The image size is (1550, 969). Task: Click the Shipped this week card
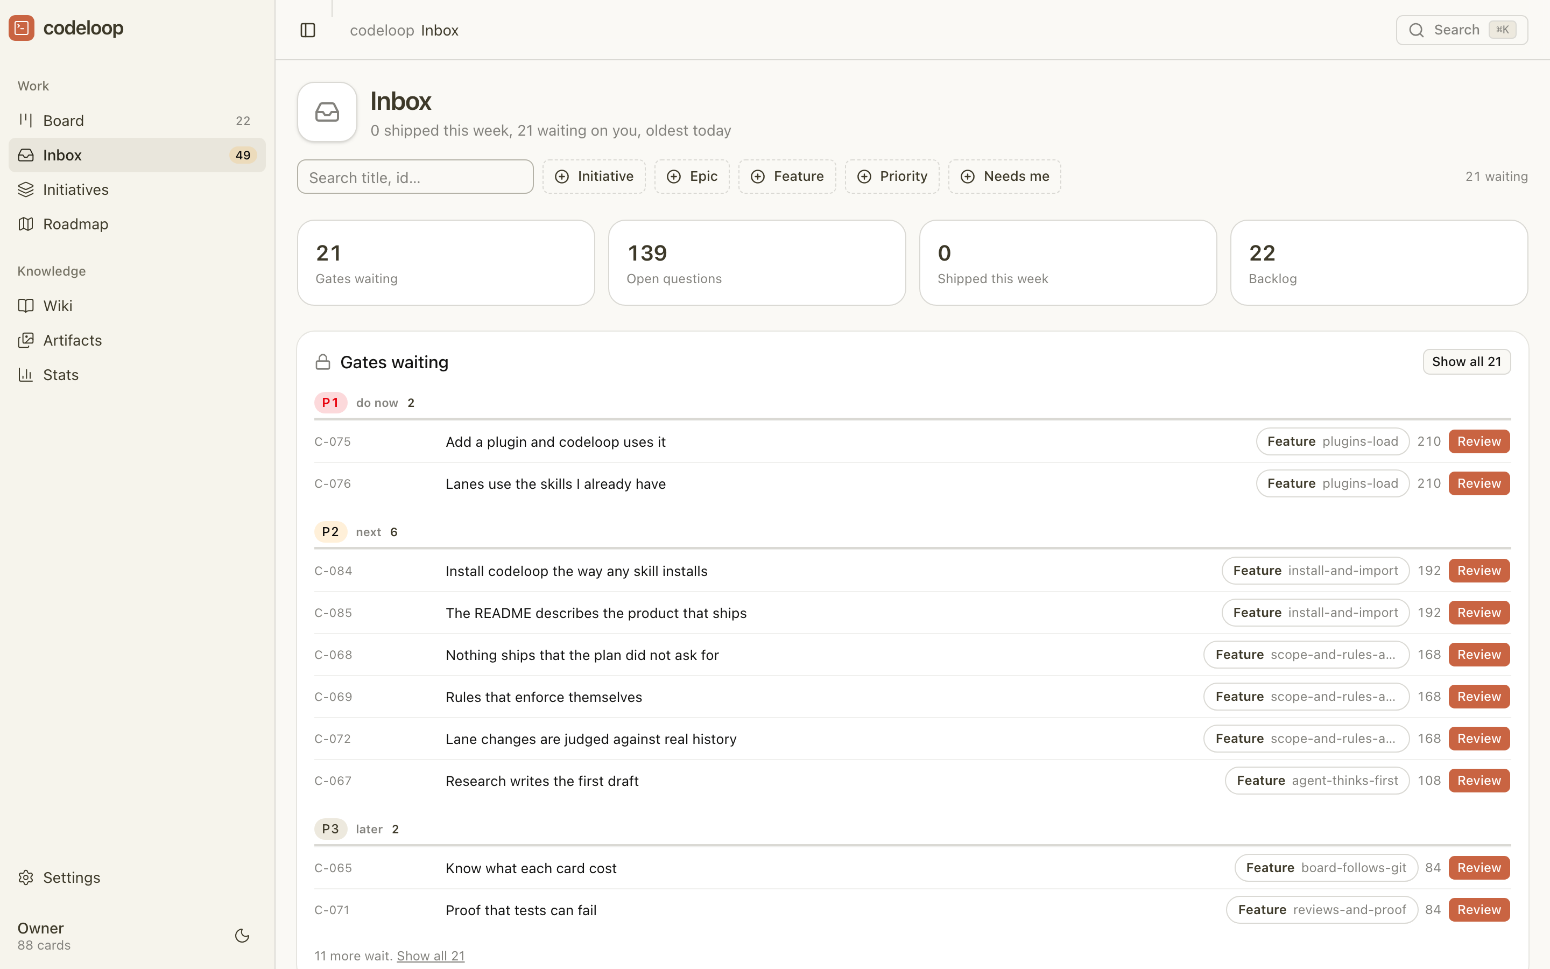tap(1068, 263)
